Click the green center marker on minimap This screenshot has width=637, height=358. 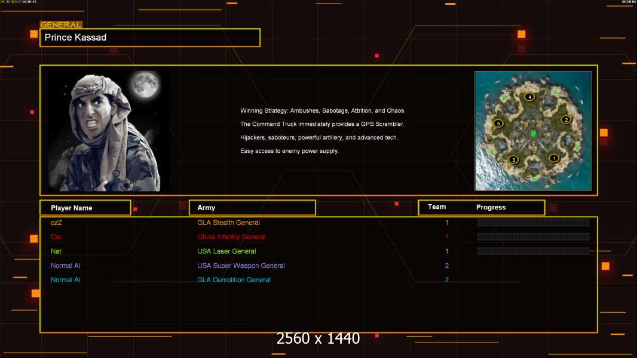point(532,134)
